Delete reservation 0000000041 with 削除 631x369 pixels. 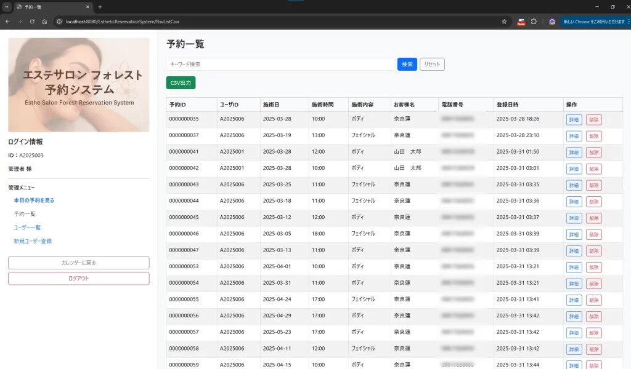pyautogui.click(x=593, y=153)
